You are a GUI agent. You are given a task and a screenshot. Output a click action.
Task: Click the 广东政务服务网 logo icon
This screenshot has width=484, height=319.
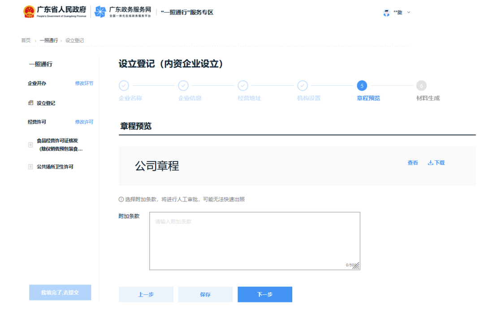click(100, 11)
